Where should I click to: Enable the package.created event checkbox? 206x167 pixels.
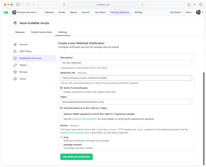tap(61, 145)
